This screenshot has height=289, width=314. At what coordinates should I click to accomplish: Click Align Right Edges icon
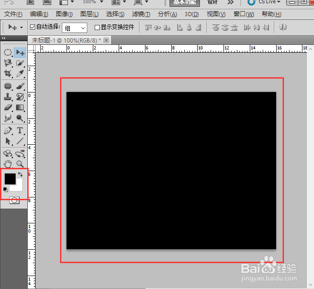[198, 27]
